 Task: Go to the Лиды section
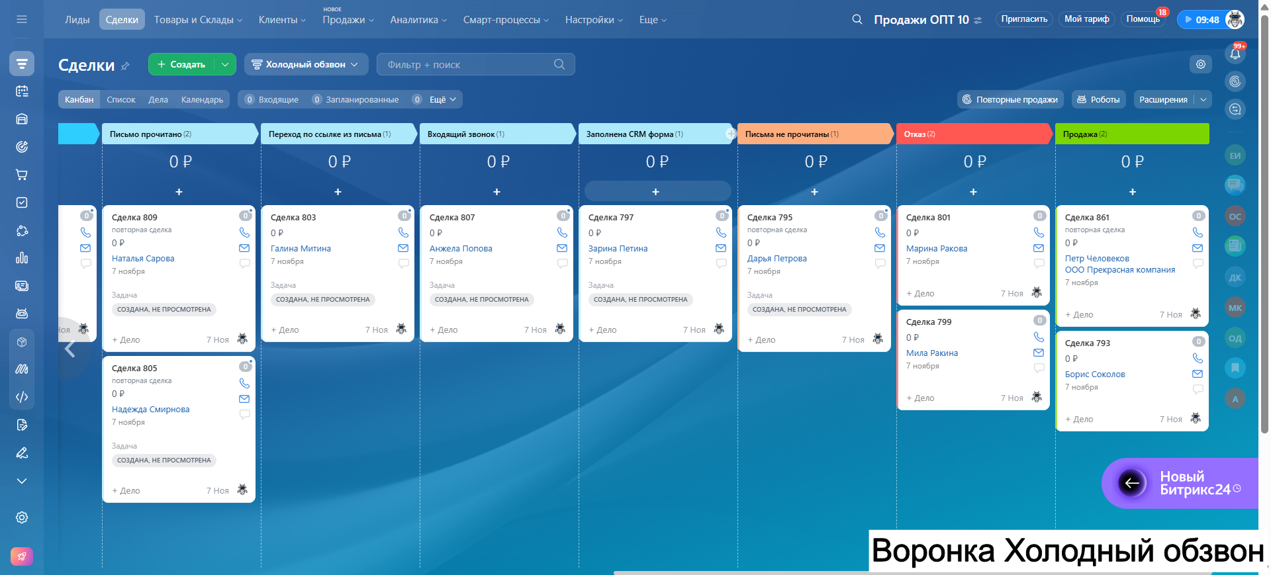(x=77, y=20)
